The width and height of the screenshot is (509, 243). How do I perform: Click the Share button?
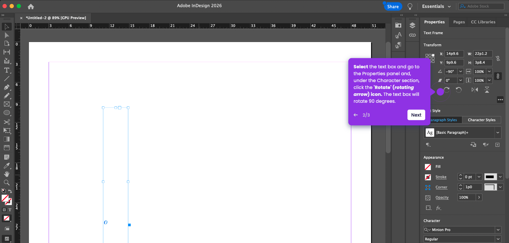click(393, 7)
